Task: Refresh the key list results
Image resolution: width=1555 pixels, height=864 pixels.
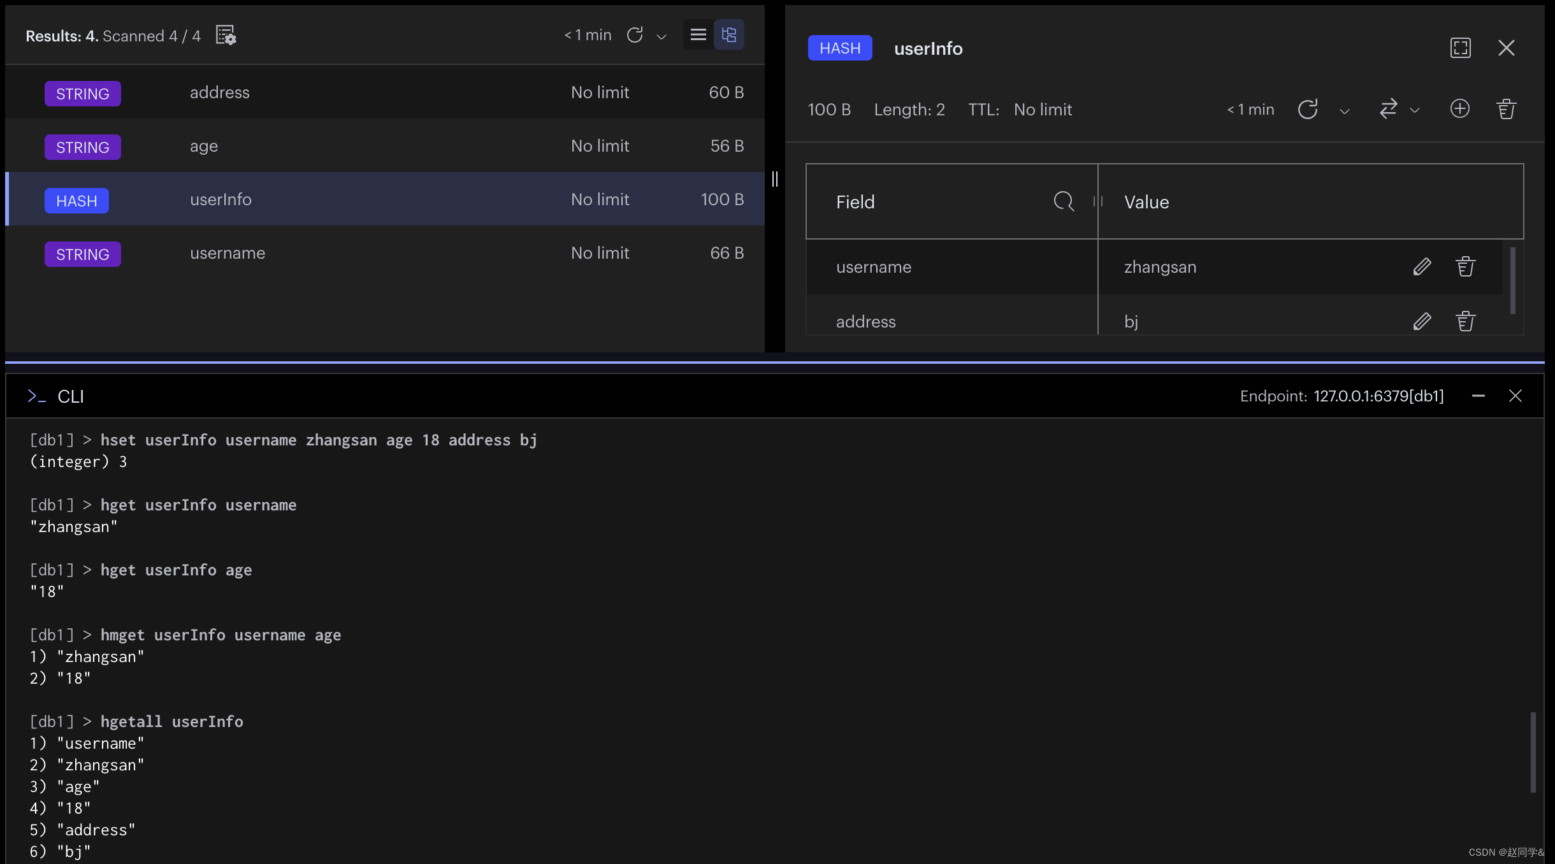Action: click(x=635, y=35)
